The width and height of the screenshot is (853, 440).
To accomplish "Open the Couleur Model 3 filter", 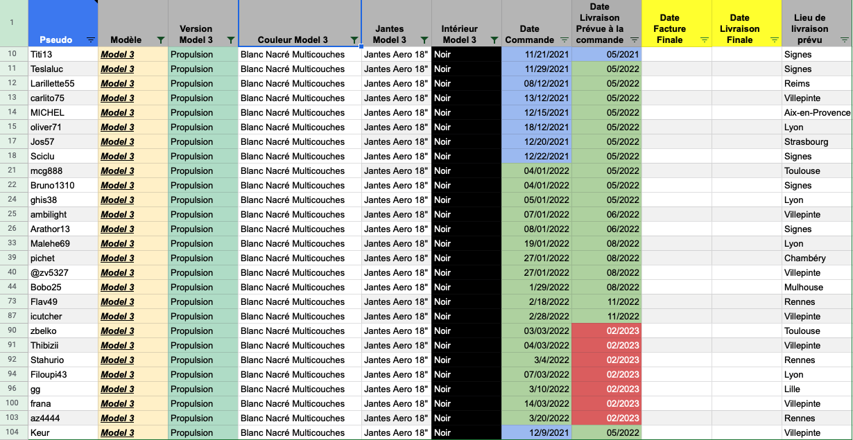I will click(x=354, y=40).
